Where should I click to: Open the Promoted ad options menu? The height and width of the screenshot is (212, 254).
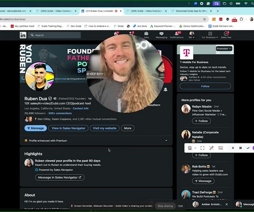point(224,48)
